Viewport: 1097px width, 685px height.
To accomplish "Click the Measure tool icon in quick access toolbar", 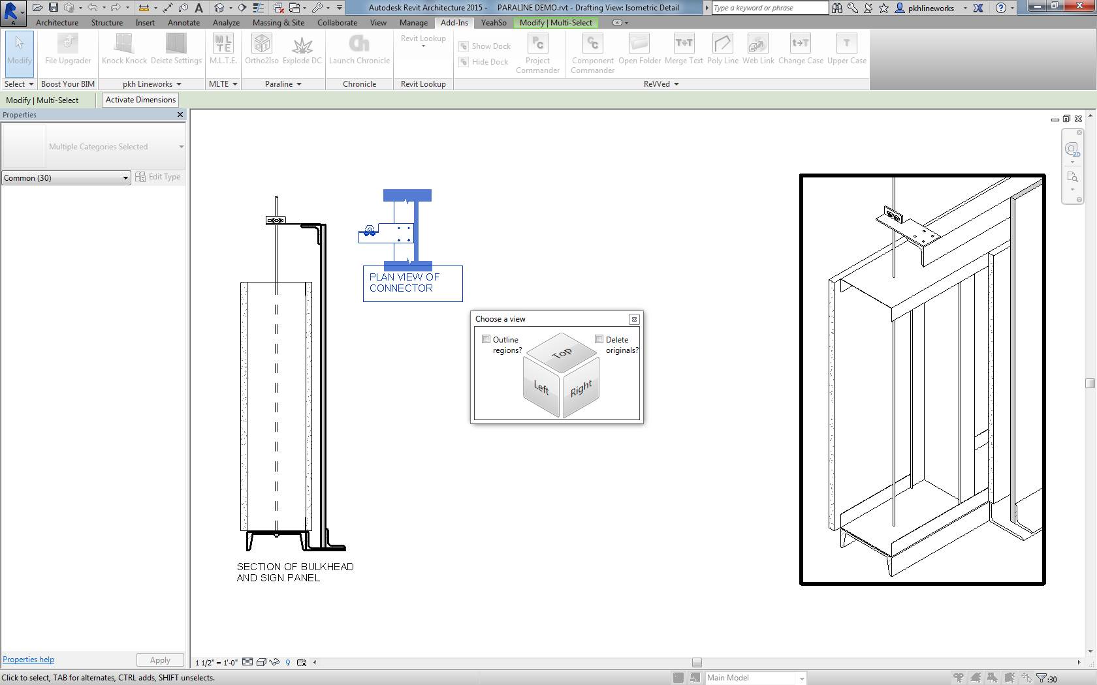I will pyautogui.click(x=144, y=8).
